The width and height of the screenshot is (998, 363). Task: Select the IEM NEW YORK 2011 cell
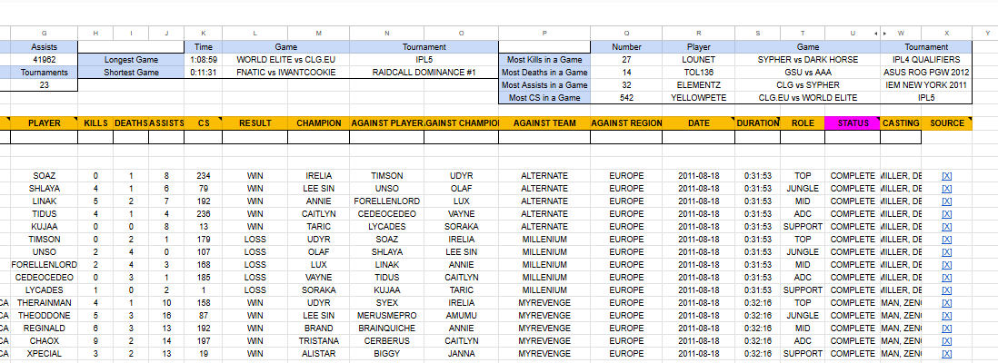[926, 85]
